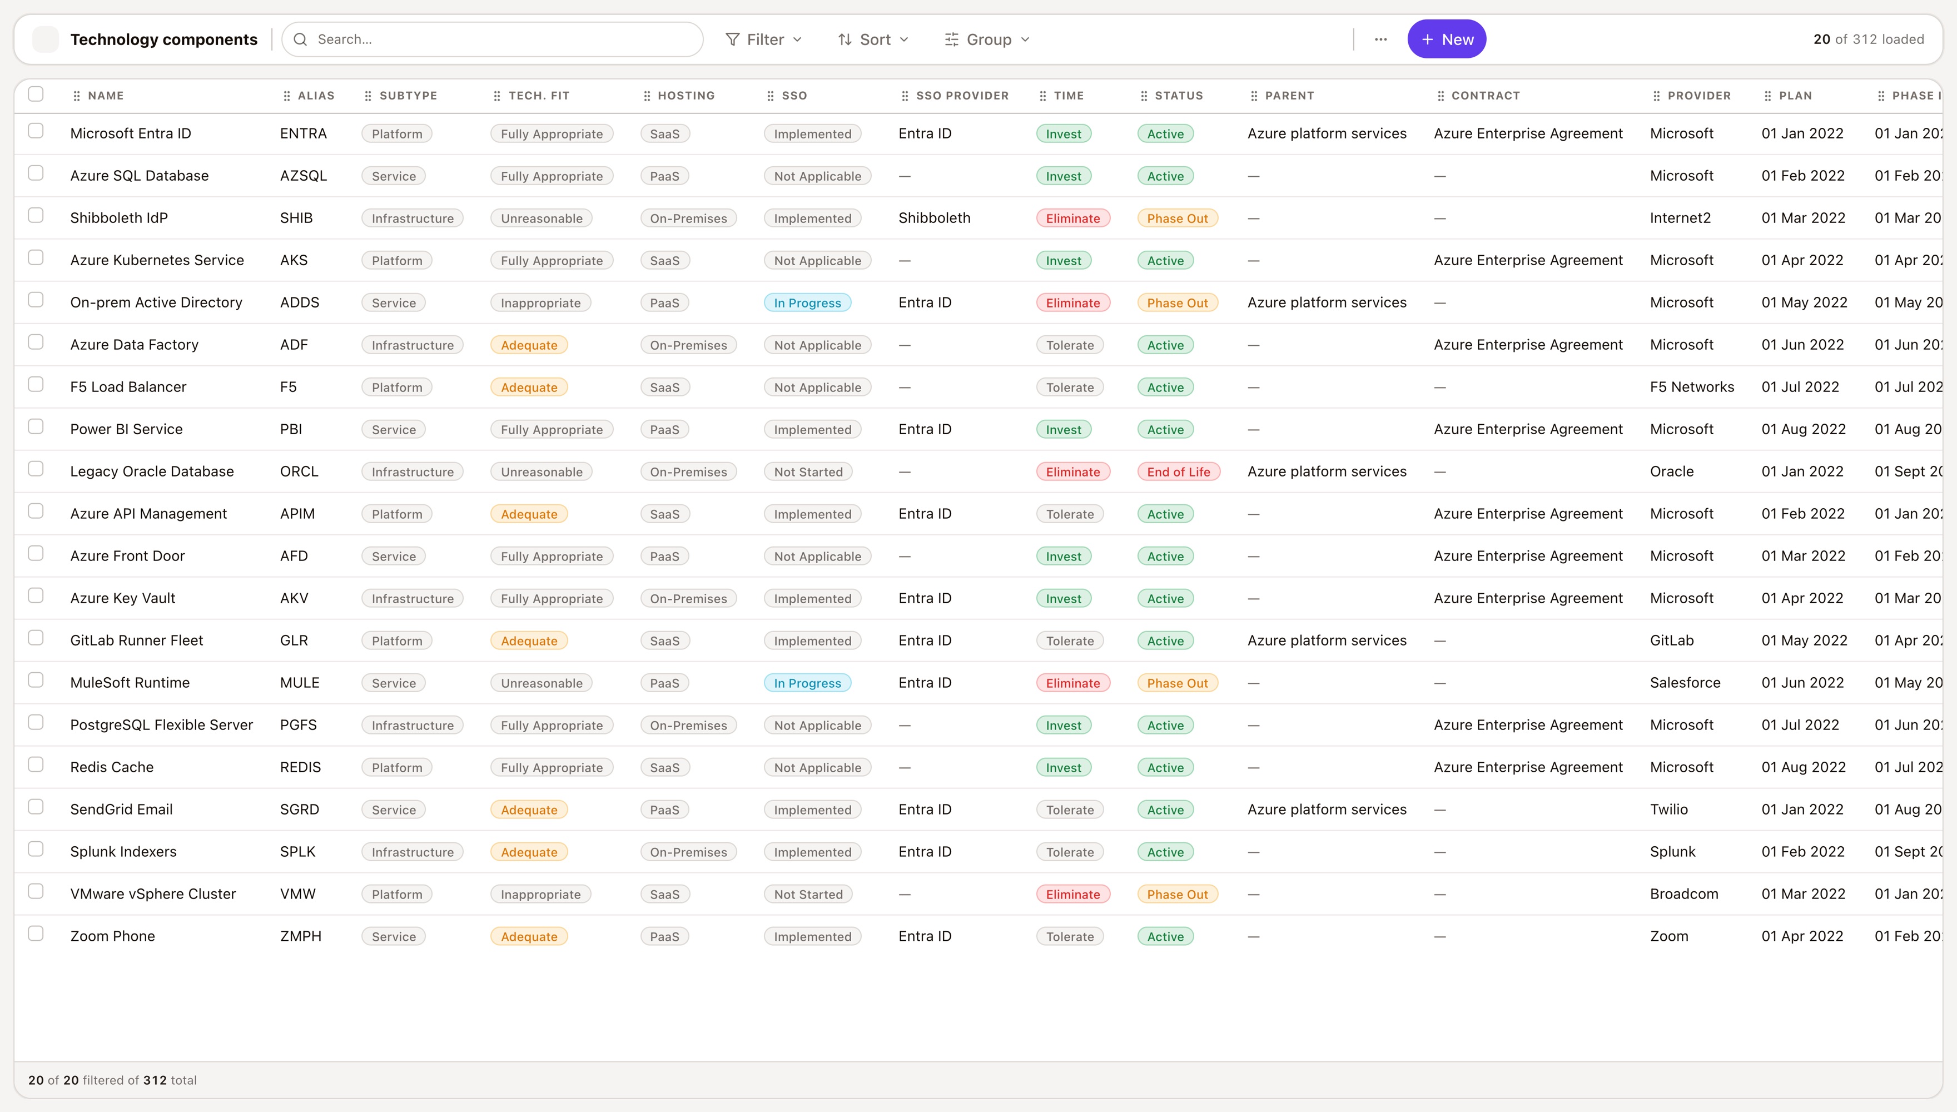Click the grip icon beside the CONTRACT header
Image resolution: width=1957 pixels, height=1112 pixels.
[1441, 96]
